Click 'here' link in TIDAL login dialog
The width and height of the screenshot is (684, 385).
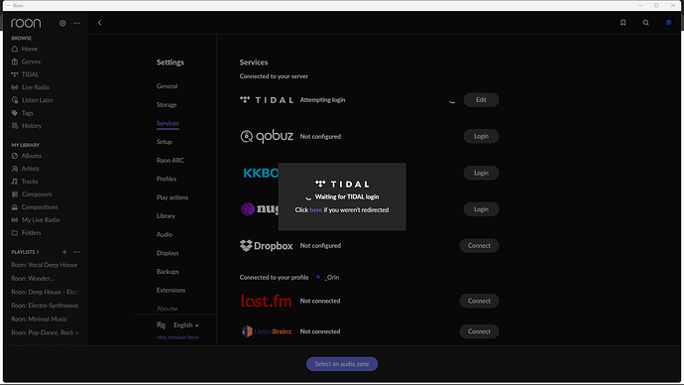click(316, 210)
